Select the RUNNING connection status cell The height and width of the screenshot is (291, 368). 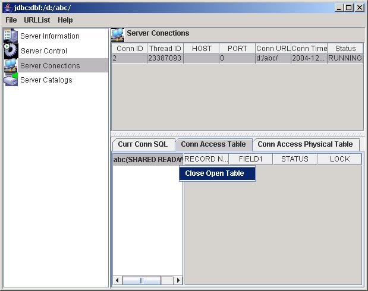[345, 58]
